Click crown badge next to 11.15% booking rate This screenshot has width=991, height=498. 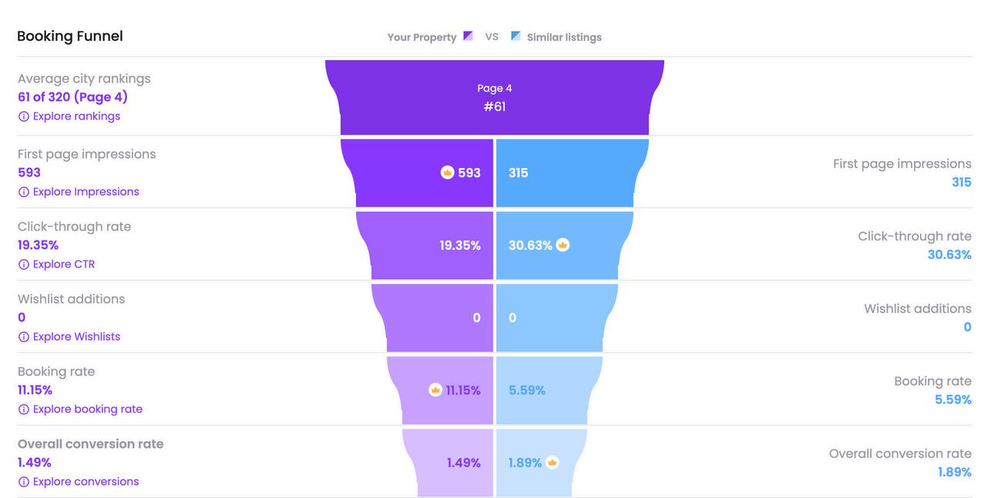point(435,390)
